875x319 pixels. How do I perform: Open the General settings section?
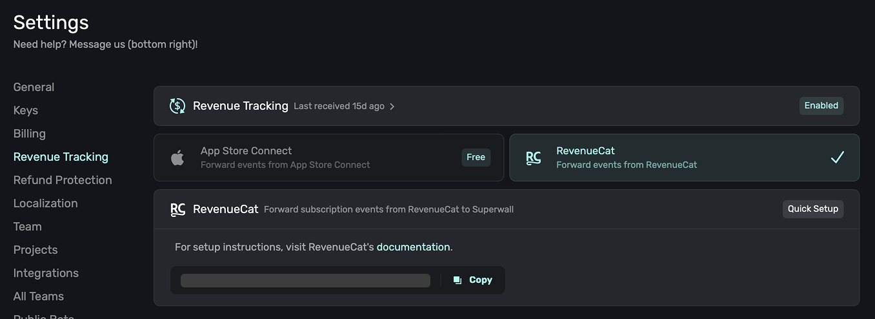pyautogui.click(x=34, y=87)
